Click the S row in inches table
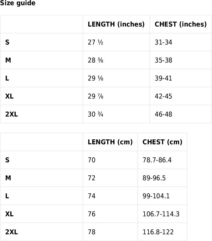Viewport: 212px width, 241px height. [x=106, y=42]
